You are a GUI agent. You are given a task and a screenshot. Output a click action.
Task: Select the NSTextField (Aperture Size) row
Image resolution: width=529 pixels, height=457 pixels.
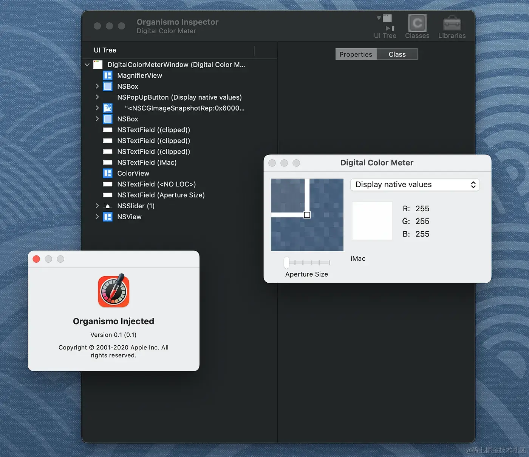[180, 195]
